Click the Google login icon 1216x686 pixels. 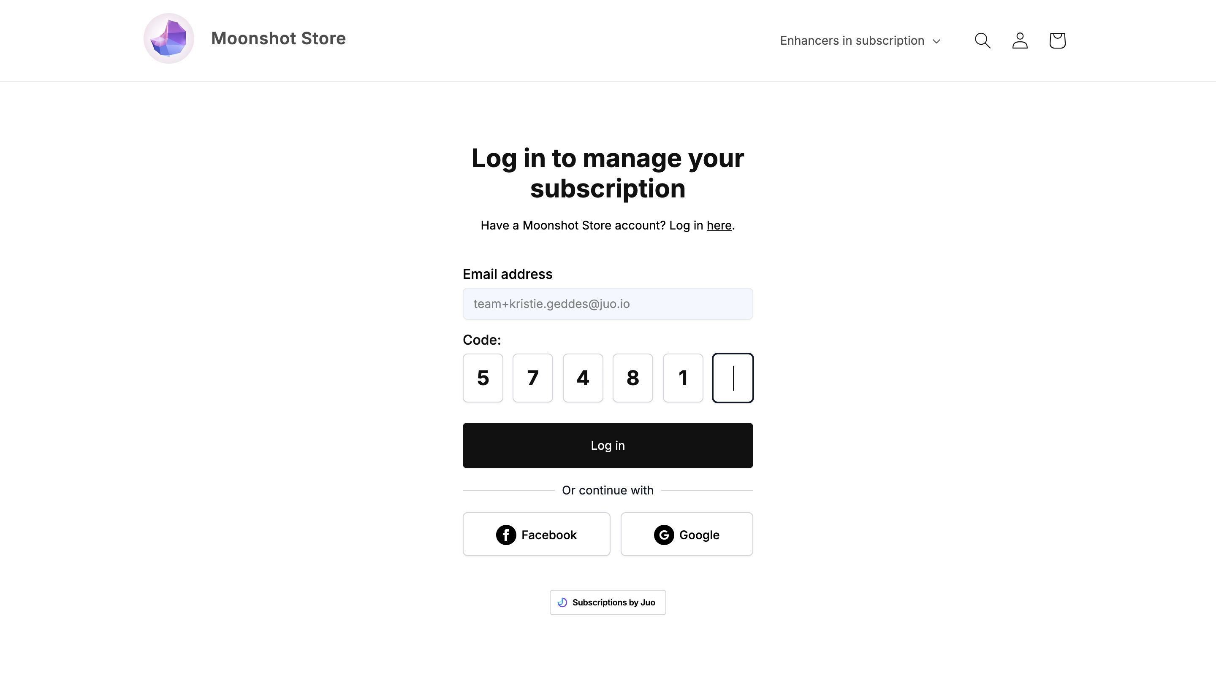[664, 535]
